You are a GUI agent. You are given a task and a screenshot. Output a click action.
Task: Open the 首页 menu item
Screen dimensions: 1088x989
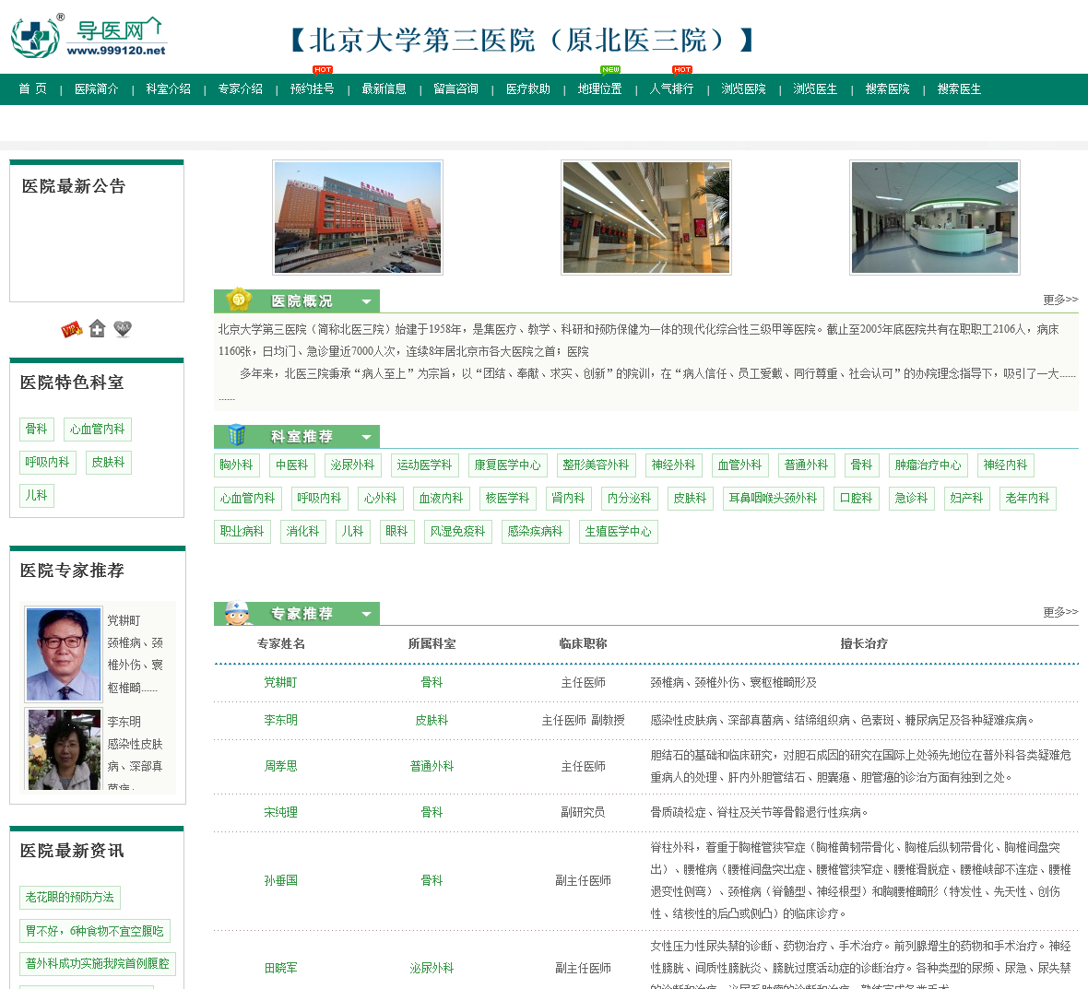click(x=32, y=88)
